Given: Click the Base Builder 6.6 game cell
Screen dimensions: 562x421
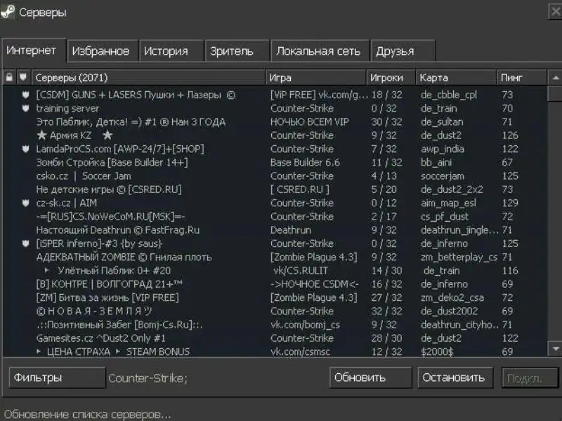Looking at the screenshot, I should tap(305, 163).
